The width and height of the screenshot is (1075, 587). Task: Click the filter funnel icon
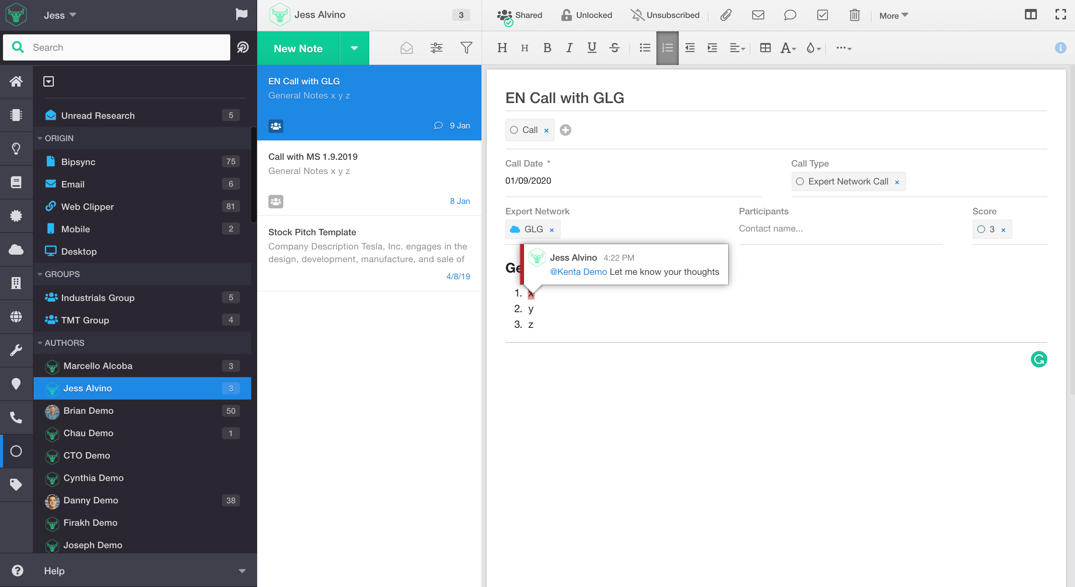pos(466,48)
